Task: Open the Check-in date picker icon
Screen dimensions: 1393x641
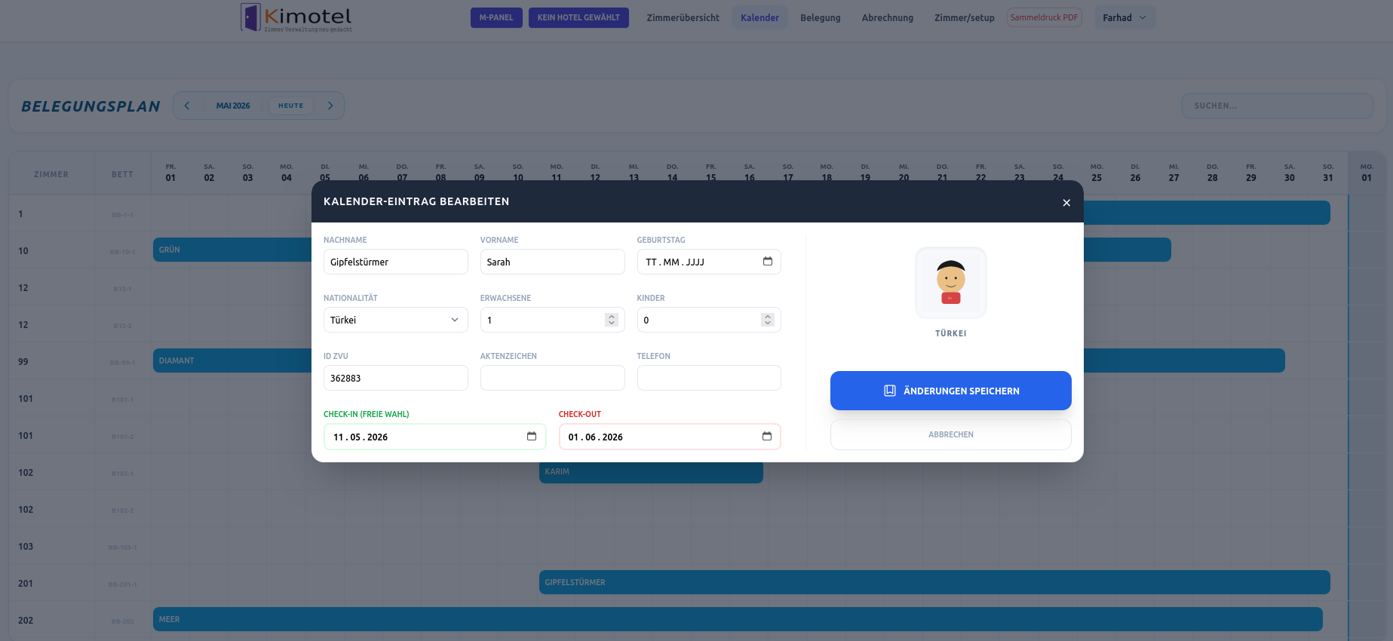Action: tap(532, 437)
